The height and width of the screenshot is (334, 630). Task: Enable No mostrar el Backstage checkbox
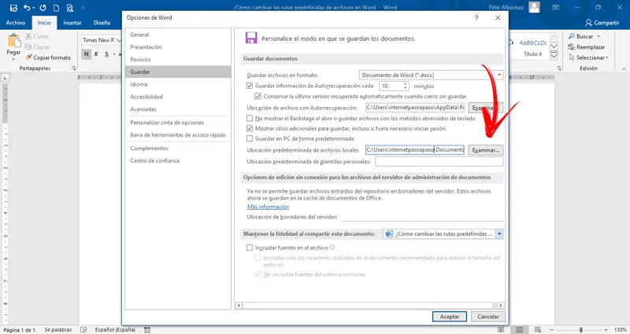(250, 119)
